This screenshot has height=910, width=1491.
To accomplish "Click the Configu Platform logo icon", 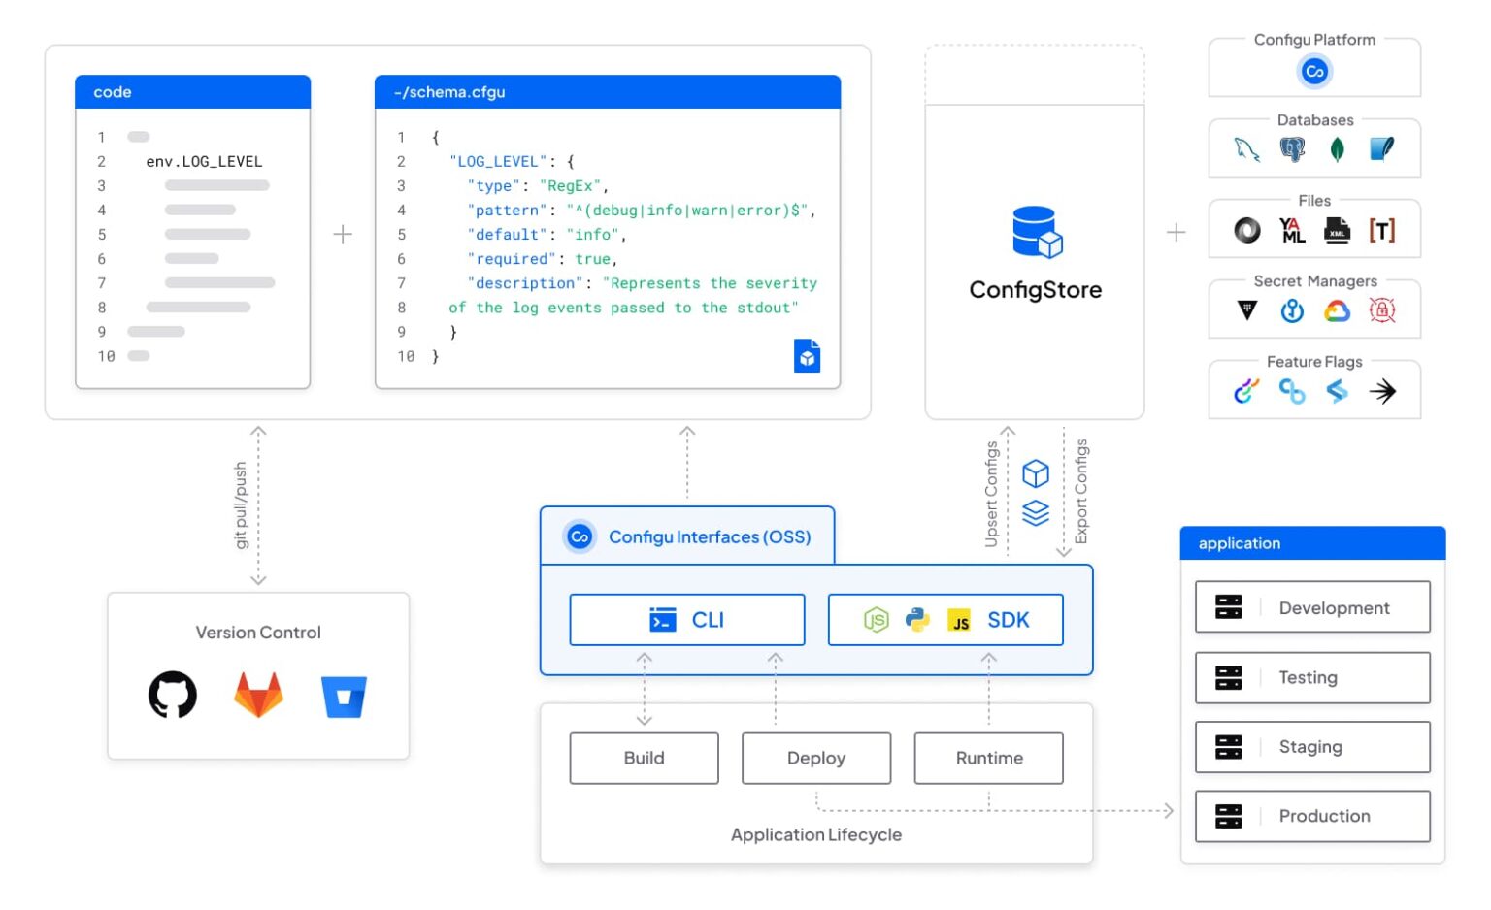I will (x=1313, y=71).
